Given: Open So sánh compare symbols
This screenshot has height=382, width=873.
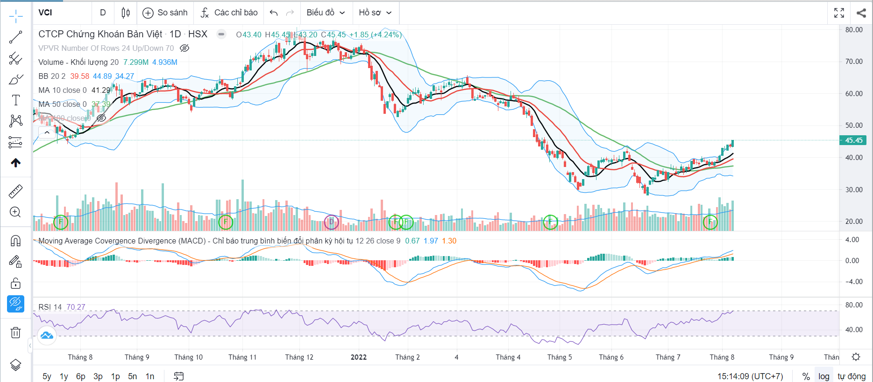Looking at the screenshot, I should point(165,13).
